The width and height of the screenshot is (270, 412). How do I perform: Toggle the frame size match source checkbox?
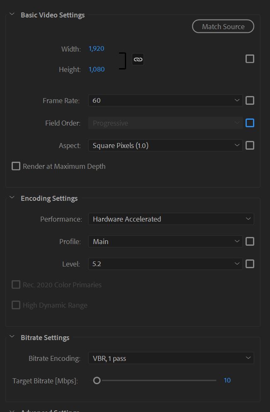tap(250, 59)
